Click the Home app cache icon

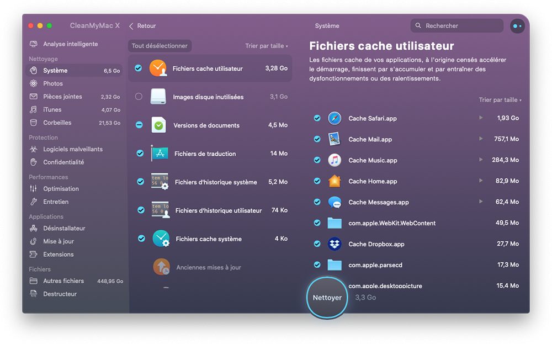click(335, 181)
